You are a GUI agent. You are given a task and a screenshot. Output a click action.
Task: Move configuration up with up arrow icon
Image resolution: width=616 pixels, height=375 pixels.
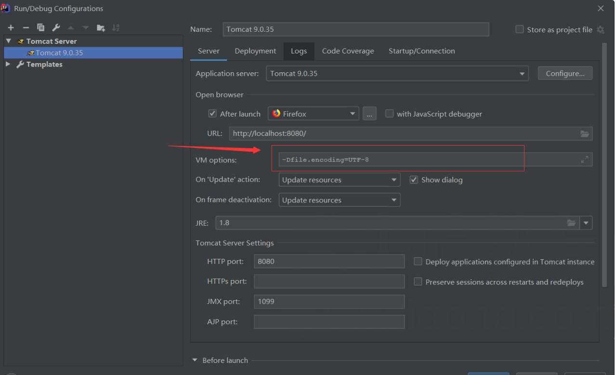point(71,28)
